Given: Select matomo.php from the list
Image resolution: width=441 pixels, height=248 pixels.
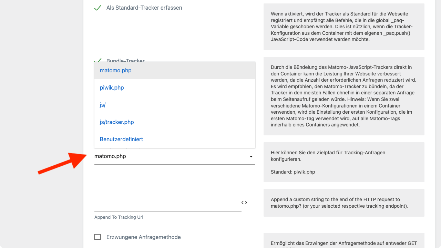Looking at the screenshot, I should pyautogui.click(x=175, y=70).
